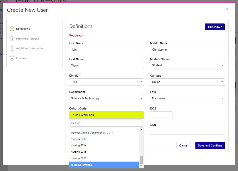This screenshot has height=171, width=238.
Task: Click the Cohort Code search box
Action: (x=106, y=123)
